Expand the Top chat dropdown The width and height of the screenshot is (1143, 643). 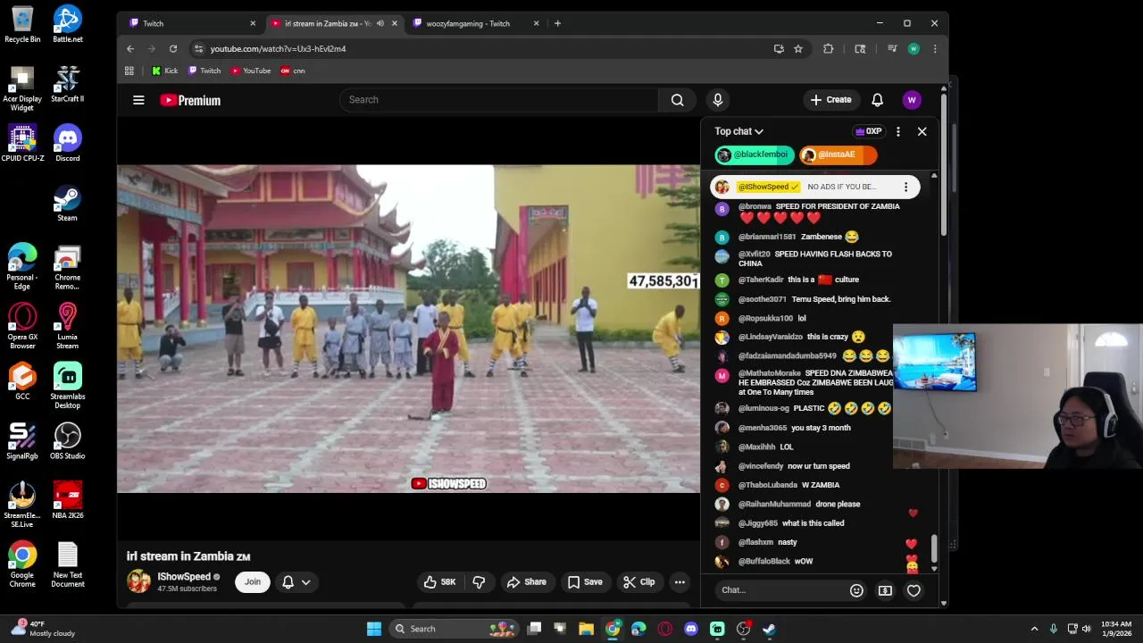738,131
